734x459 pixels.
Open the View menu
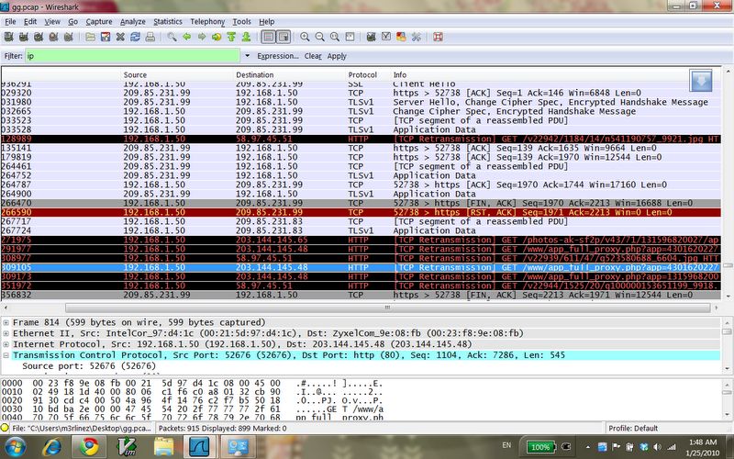click(52, 21)
